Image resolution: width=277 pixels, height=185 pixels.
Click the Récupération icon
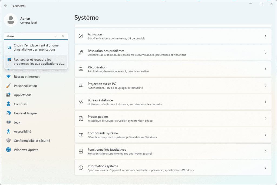point(81,69)
